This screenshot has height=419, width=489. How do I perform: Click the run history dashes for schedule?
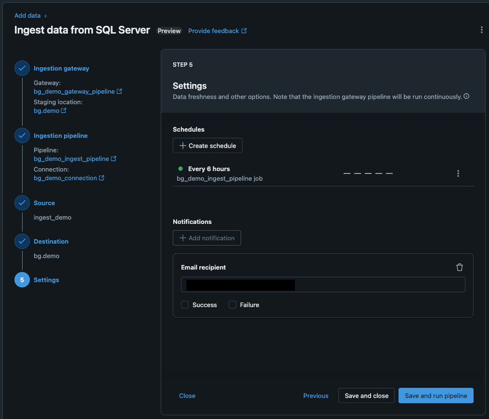click(x=368, y=173)
